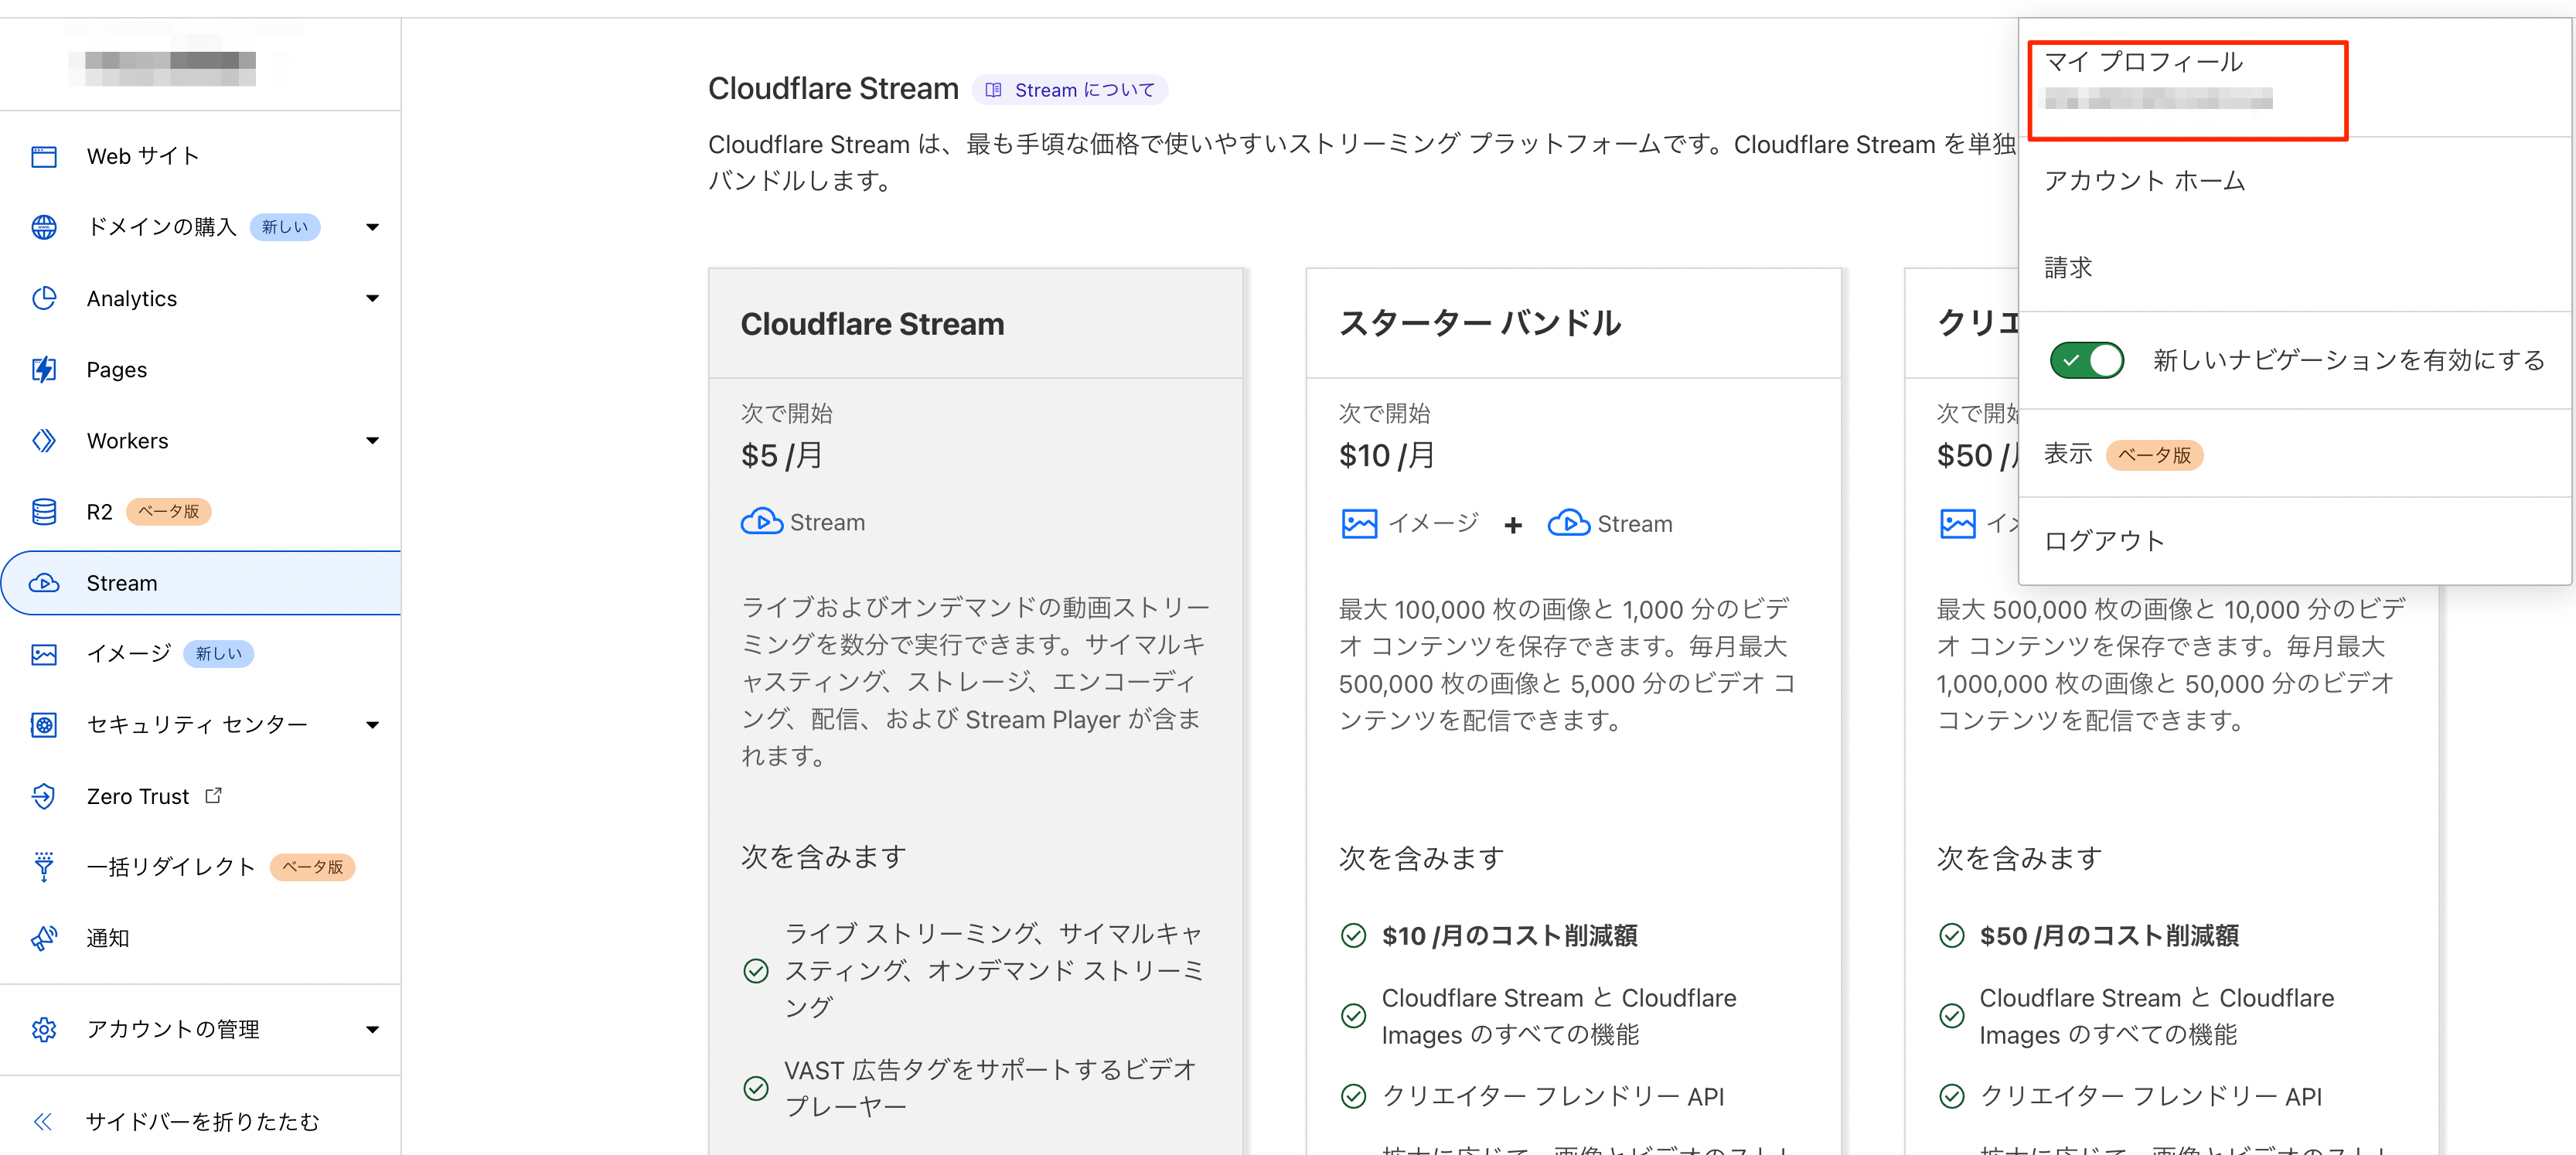Open the Stream について documentation link

(x=1070, y=90)
